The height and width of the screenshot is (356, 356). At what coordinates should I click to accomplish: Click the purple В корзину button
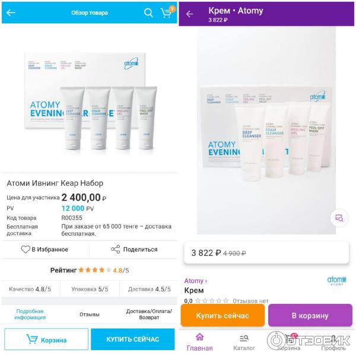tap(310, 316)
